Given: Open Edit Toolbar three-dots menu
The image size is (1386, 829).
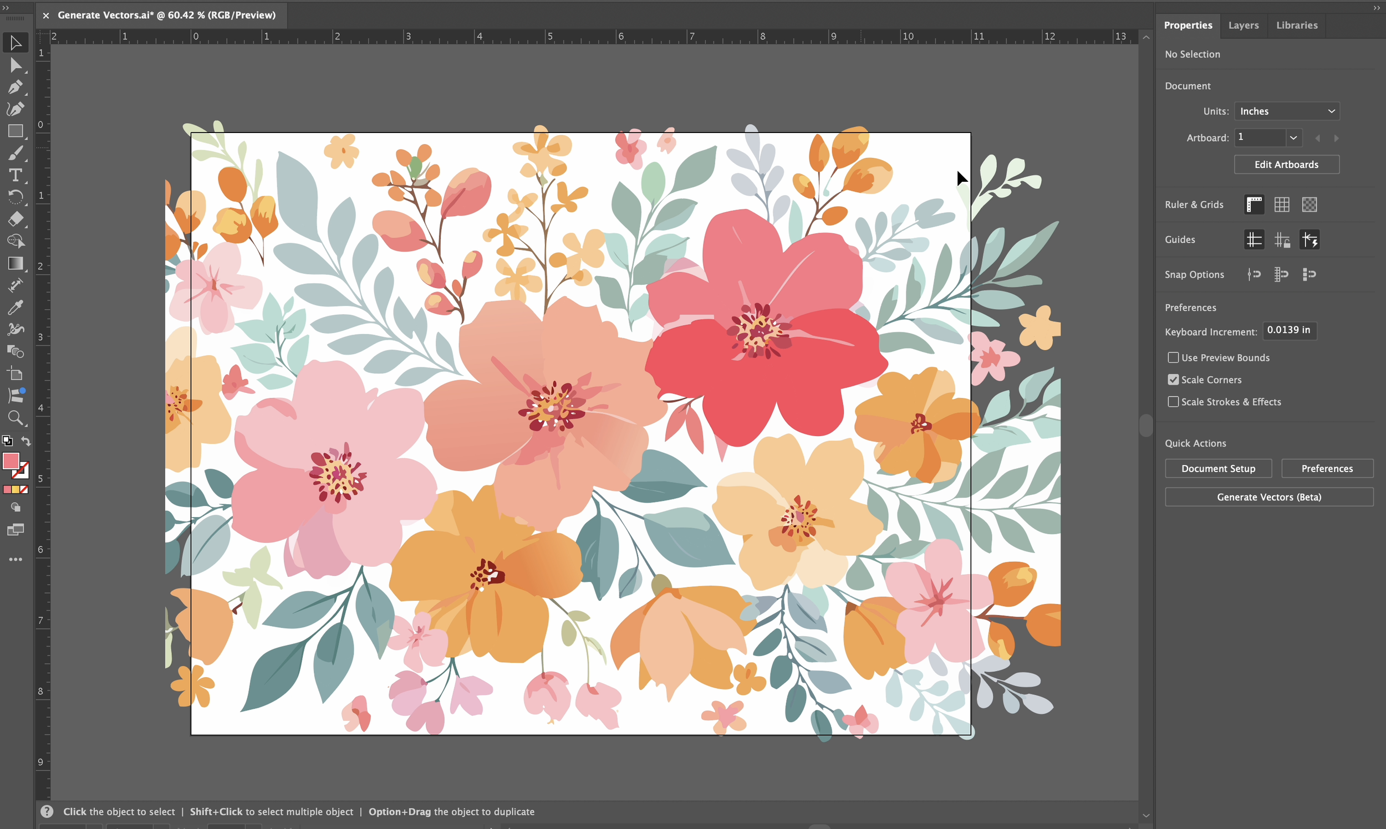Looking at the screenshot, I should 16,559.
